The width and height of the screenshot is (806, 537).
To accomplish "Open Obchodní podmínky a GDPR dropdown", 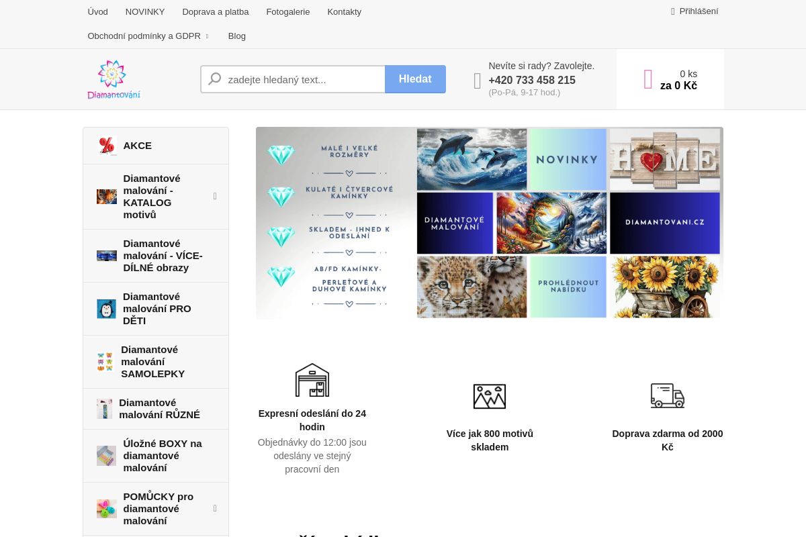I will 148,36.
